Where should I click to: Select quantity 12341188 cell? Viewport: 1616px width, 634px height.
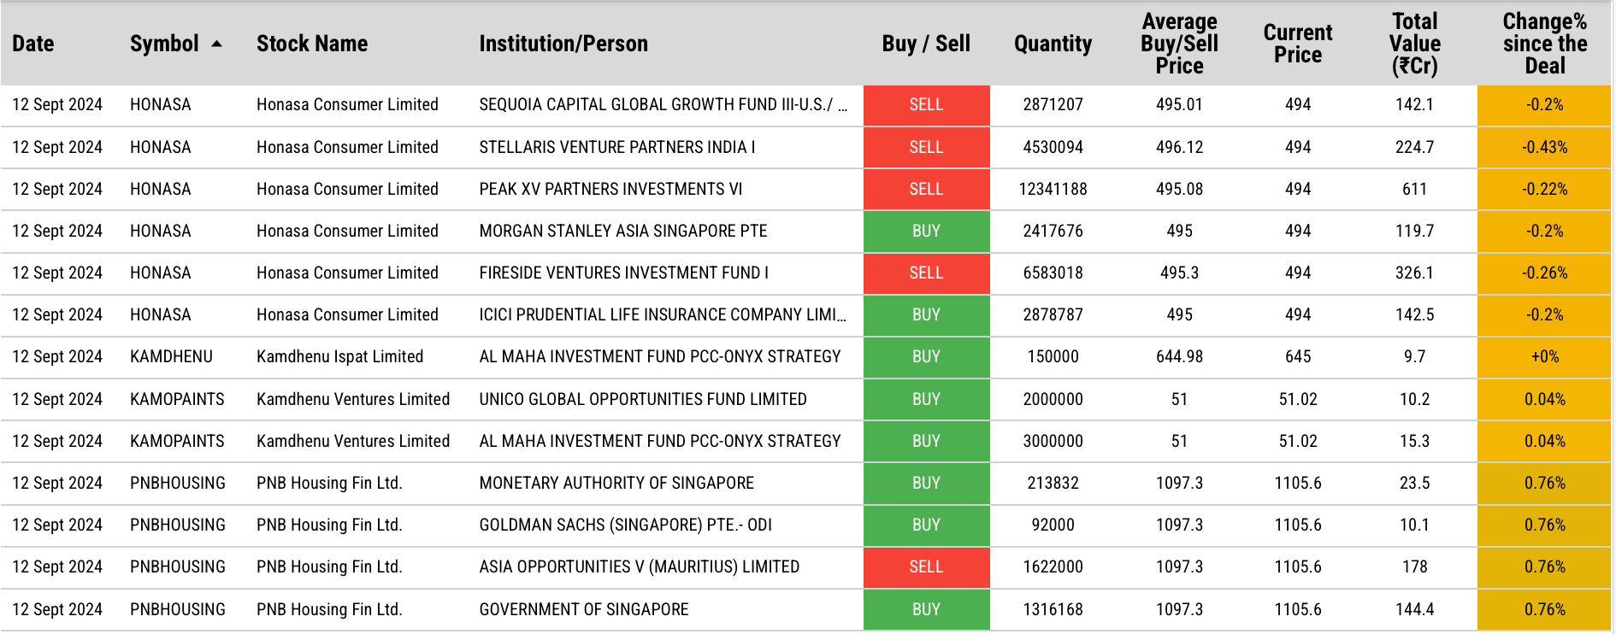pyautogui.click(x=1053, y=189)
